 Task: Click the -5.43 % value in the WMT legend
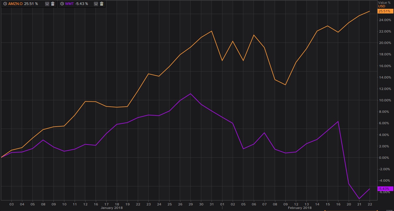click(82, 4)
